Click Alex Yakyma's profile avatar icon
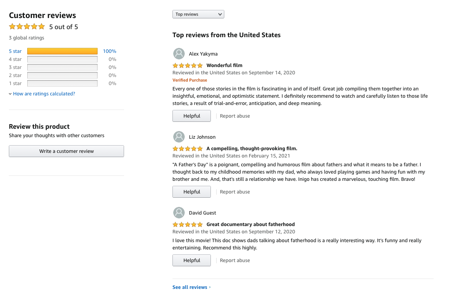The height and width of the screenshot is (300, 449). 179,54
